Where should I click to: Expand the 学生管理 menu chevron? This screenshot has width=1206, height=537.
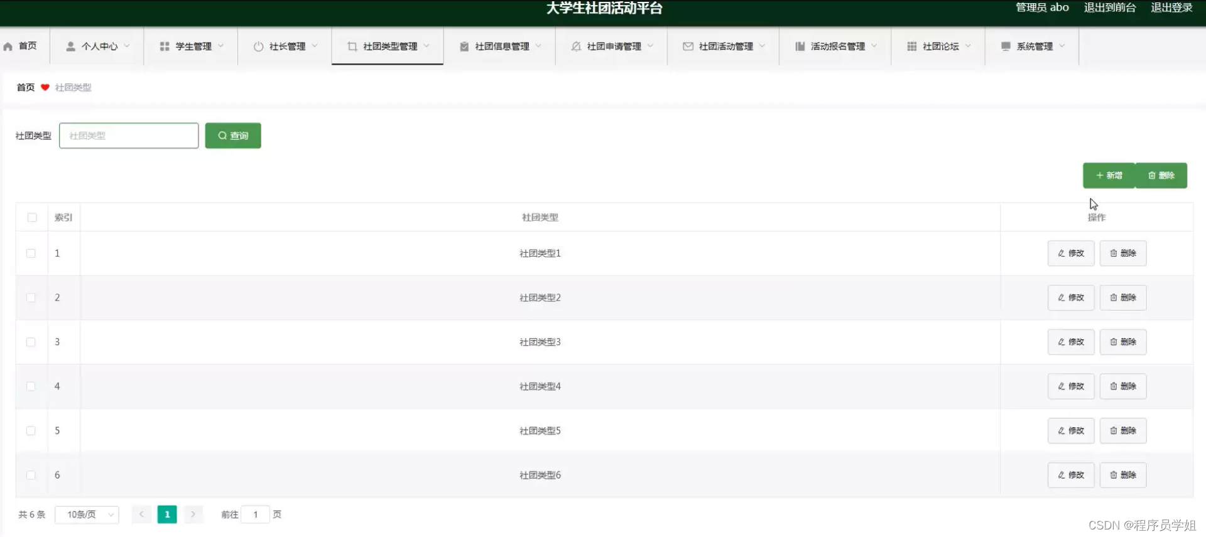221,46
